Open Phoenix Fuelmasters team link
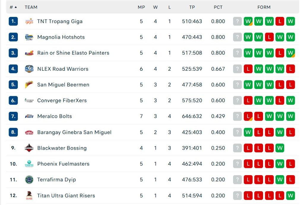 (63, 164)
